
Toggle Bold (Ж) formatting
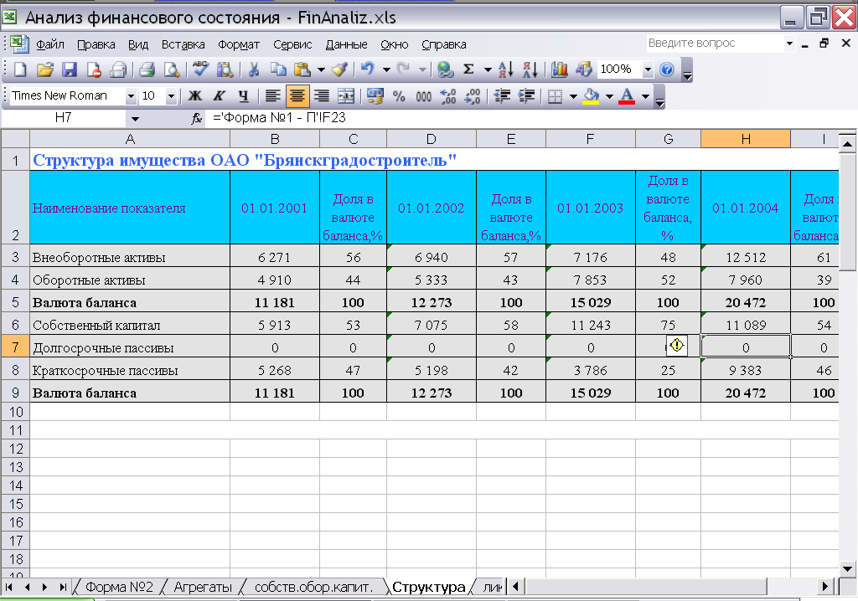pos(194,96)
